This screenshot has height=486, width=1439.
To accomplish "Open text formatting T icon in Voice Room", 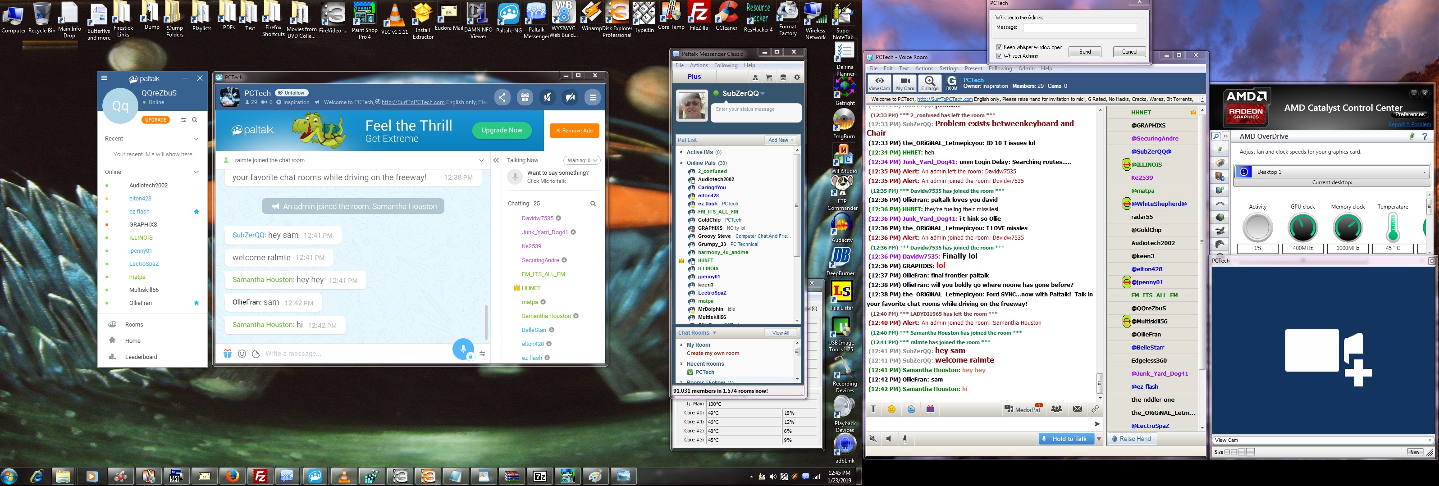I will tap(873, 409).
